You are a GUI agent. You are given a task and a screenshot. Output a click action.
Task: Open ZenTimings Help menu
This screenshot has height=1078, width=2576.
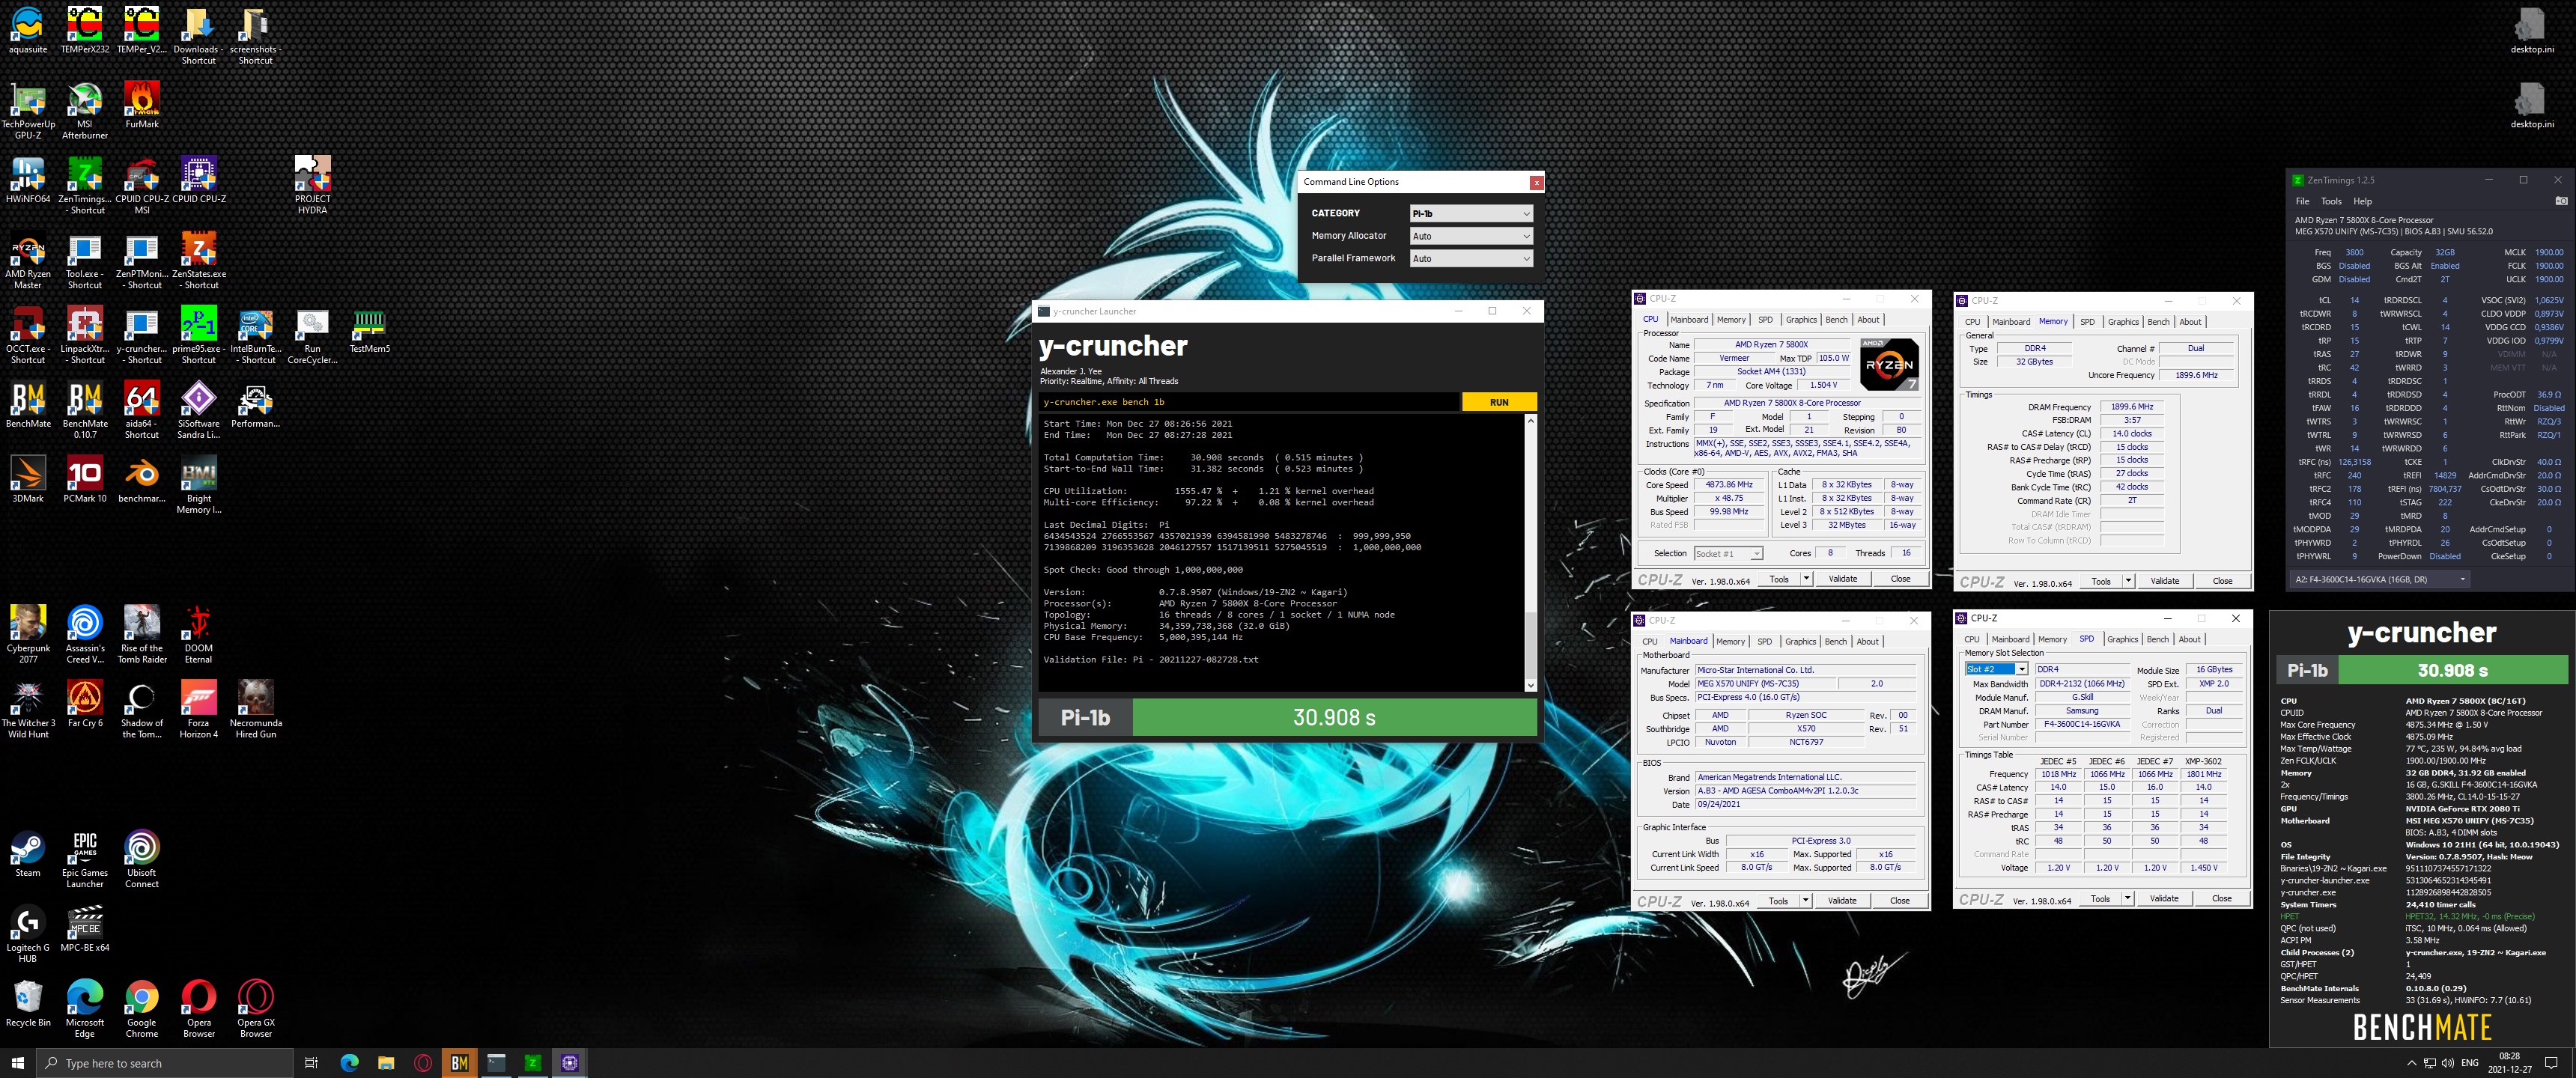tap(2362, 201)
